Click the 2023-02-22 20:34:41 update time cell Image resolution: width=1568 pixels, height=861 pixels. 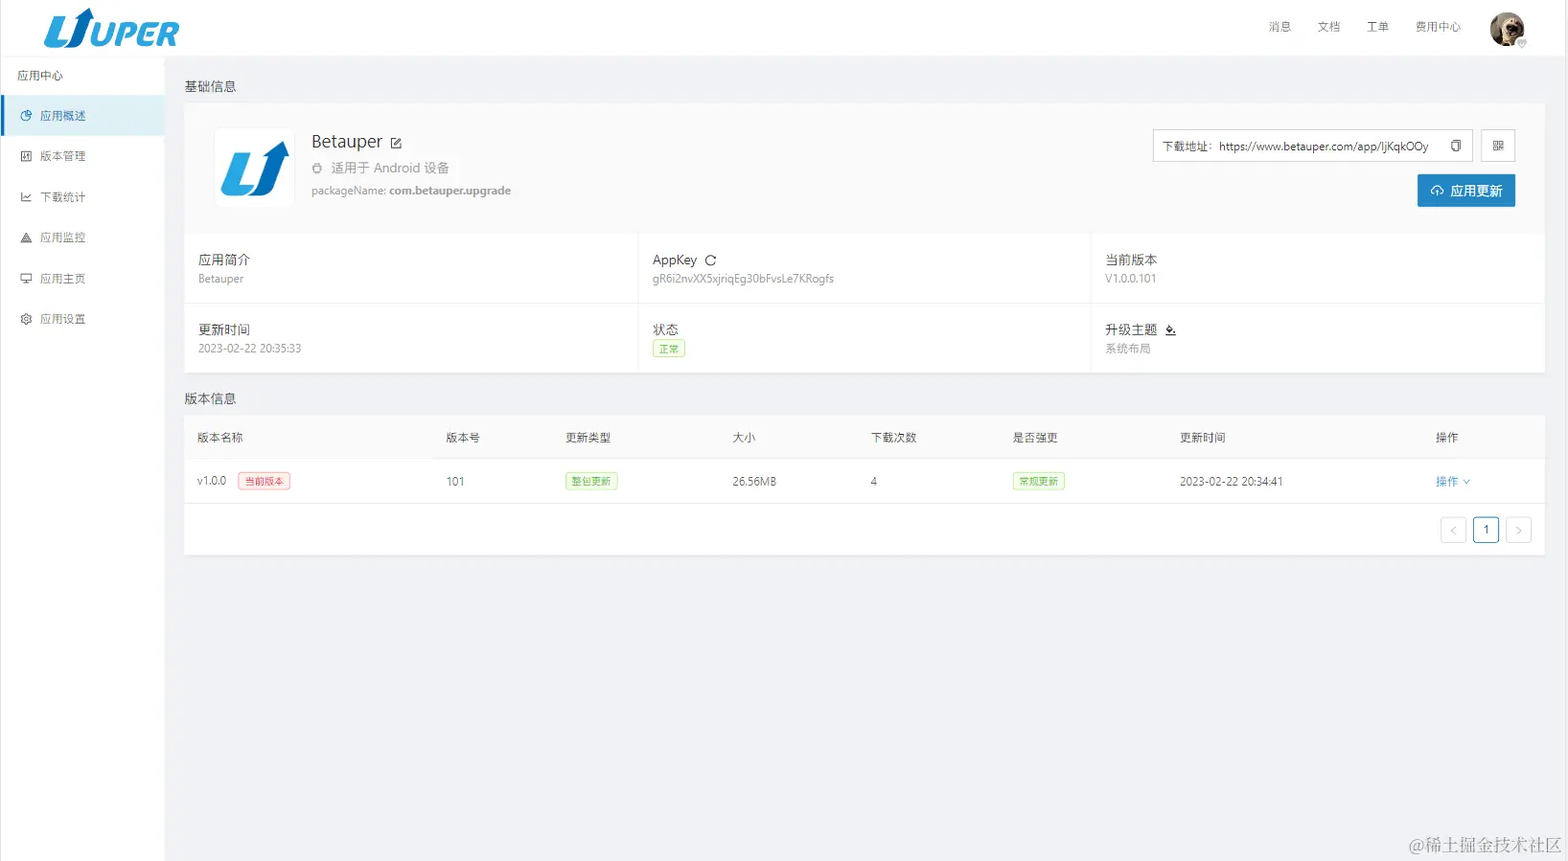[1231, 482]
